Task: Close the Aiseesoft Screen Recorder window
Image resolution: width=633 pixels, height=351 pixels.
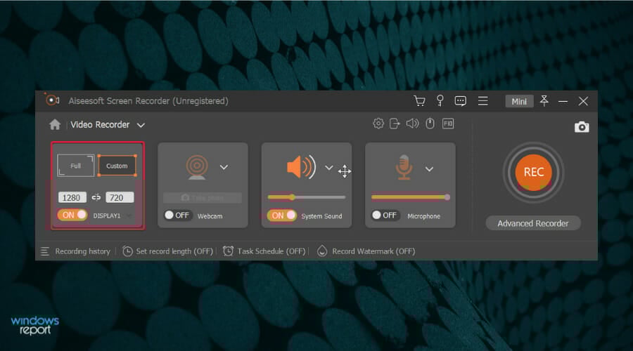Action: (583, 101)
